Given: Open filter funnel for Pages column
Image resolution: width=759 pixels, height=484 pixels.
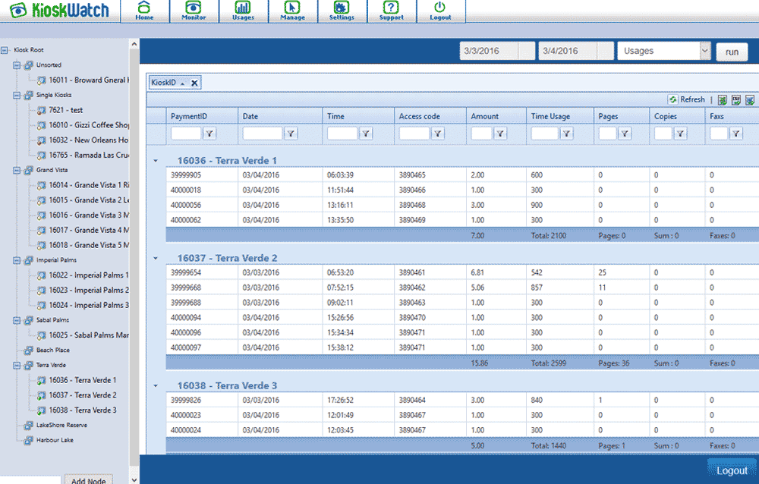Looking at the screenshot, I should [x=625, y=134].
